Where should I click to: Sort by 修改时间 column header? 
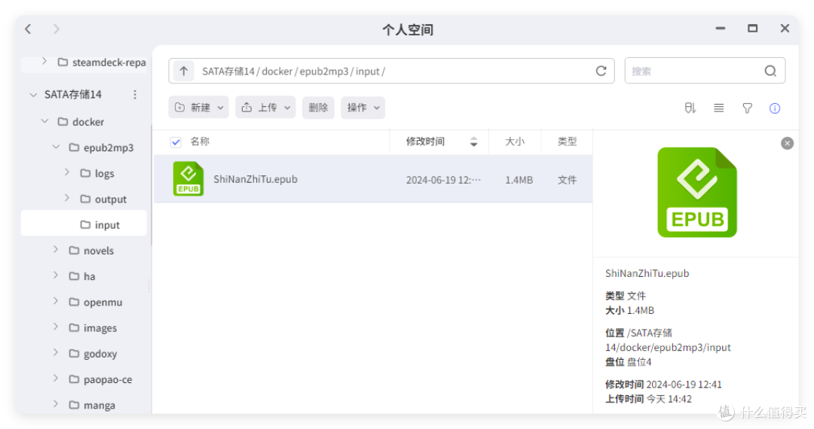425,141
